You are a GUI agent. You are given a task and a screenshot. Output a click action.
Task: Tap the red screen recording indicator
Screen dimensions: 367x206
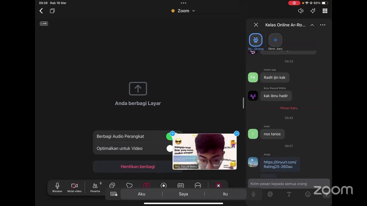pos(294,3)
